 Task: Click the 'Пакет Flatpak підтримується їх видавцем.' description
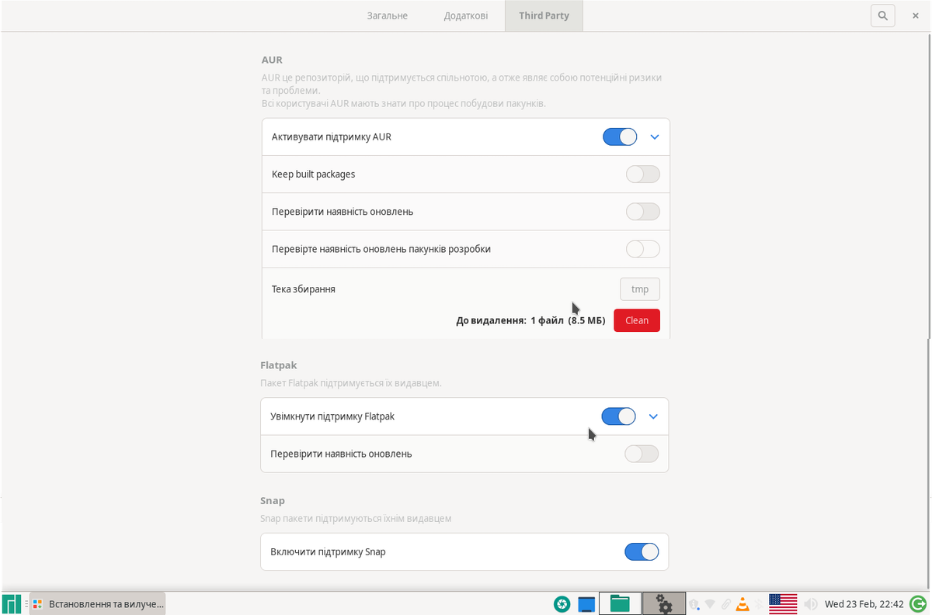coord(350,383)
